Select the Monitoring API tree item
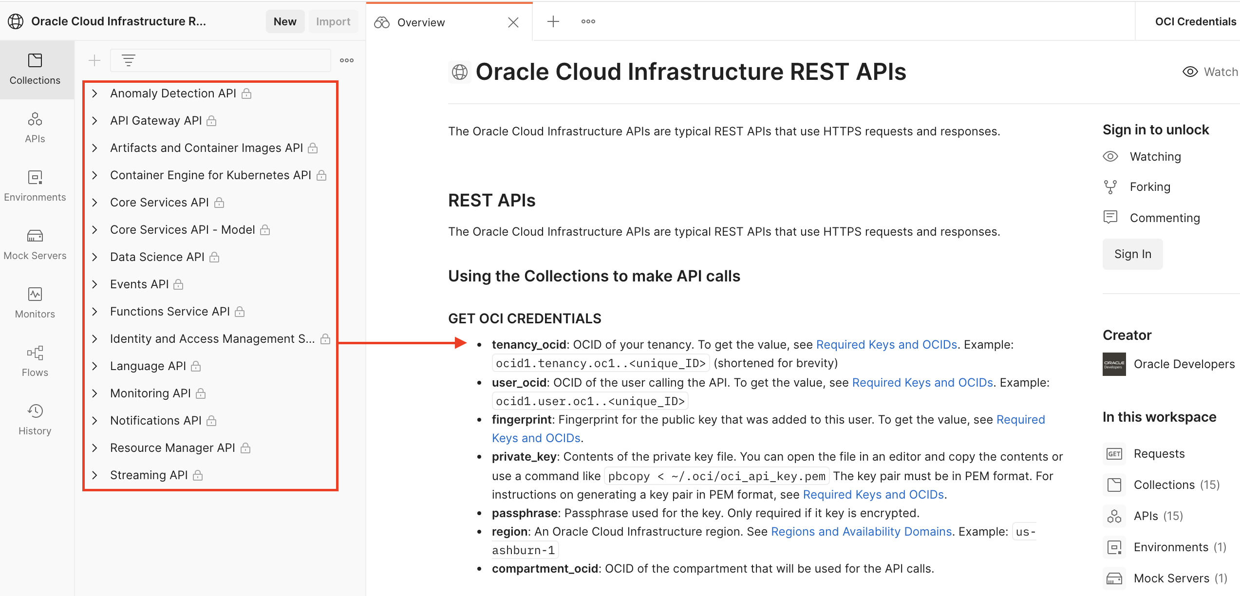 pyautogui.click(x=150, y=393)
